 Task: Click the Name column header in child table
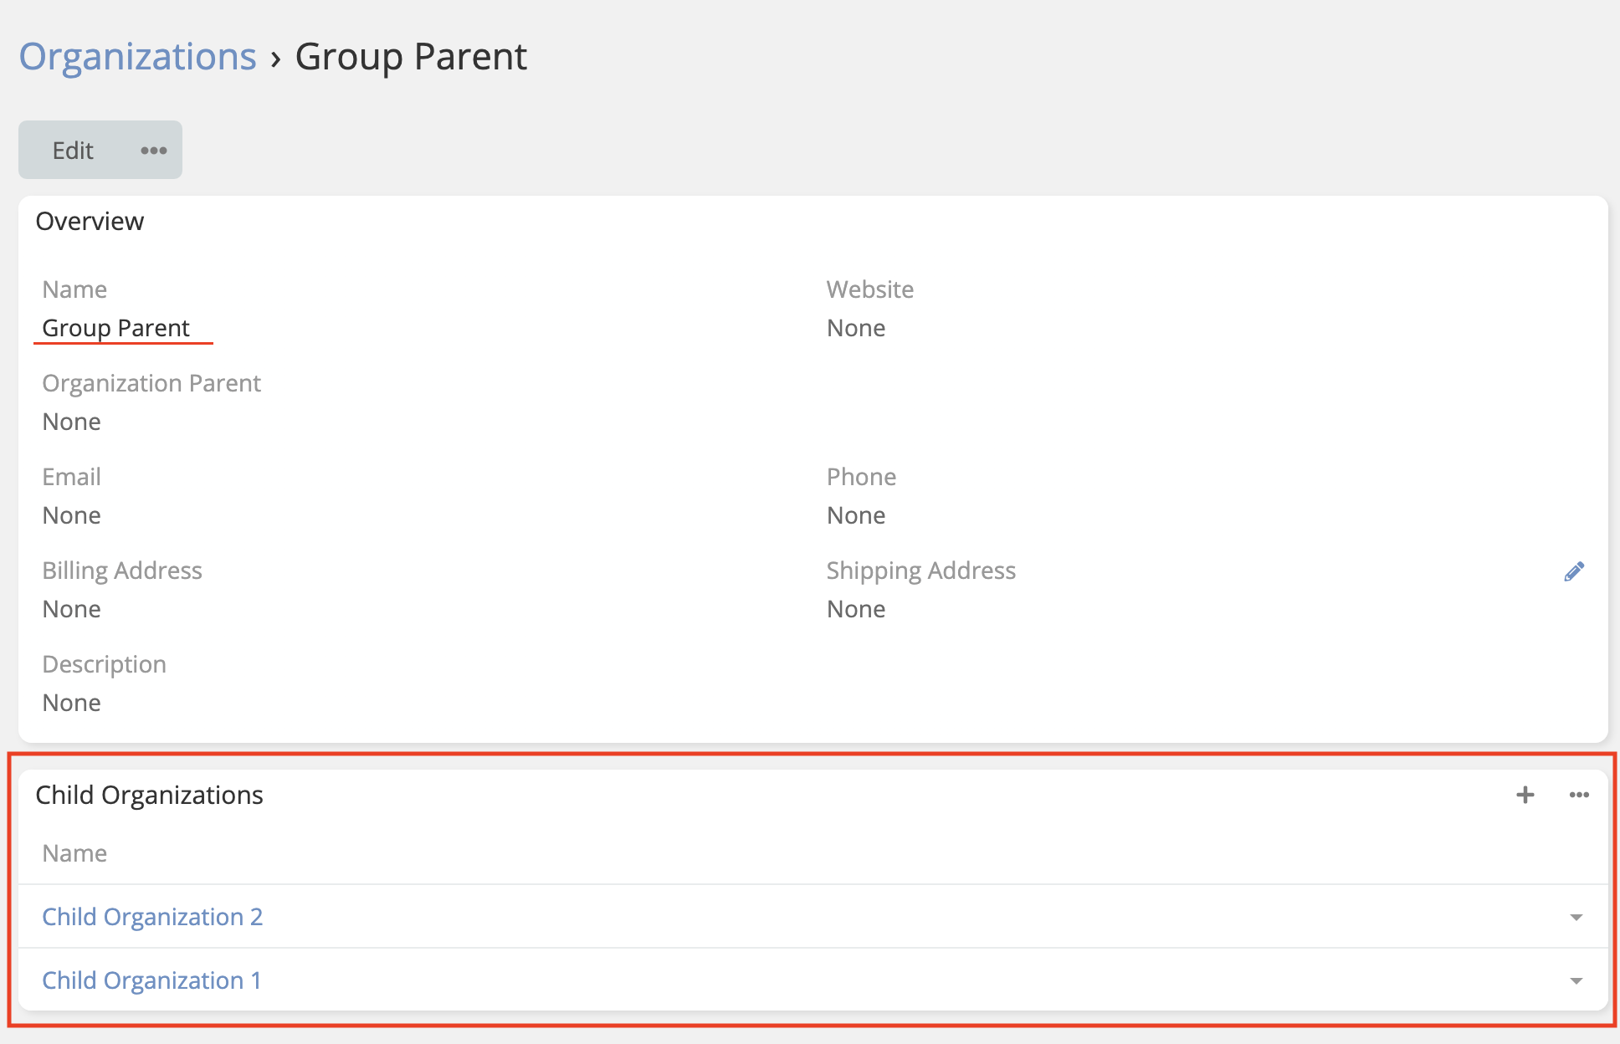[x=74, y=853]
